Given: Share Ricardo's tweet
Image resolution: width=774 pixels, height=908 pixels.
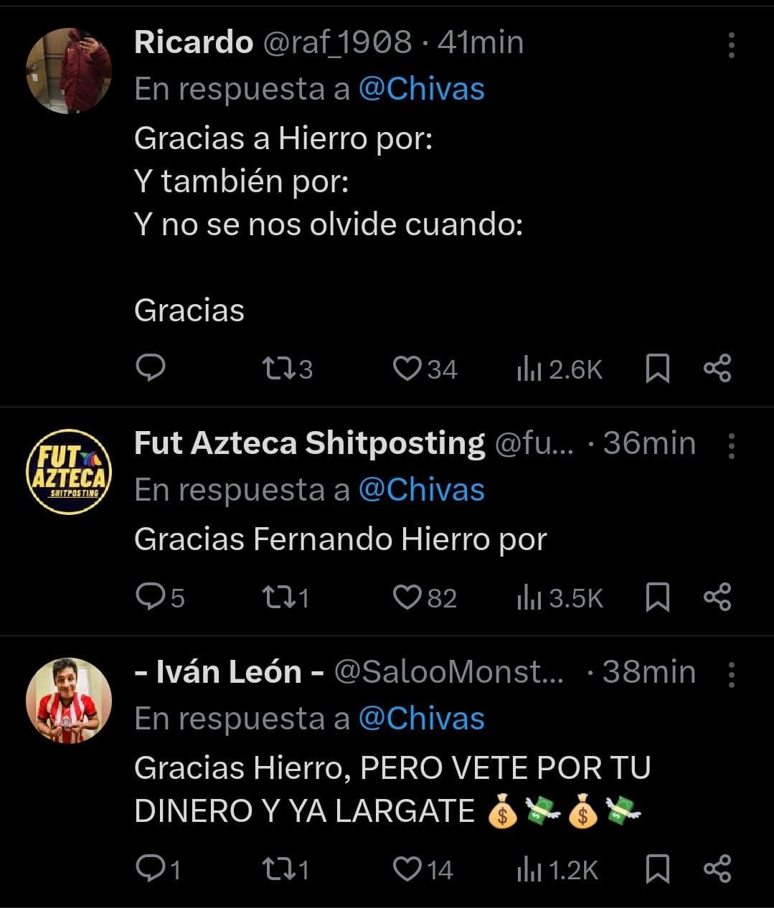Looking at the screenshot, I should [x=717, y=369].
